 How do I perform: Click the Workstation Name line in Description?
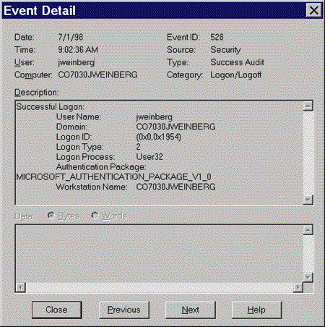pyautogui.click(x=136, y=187)
